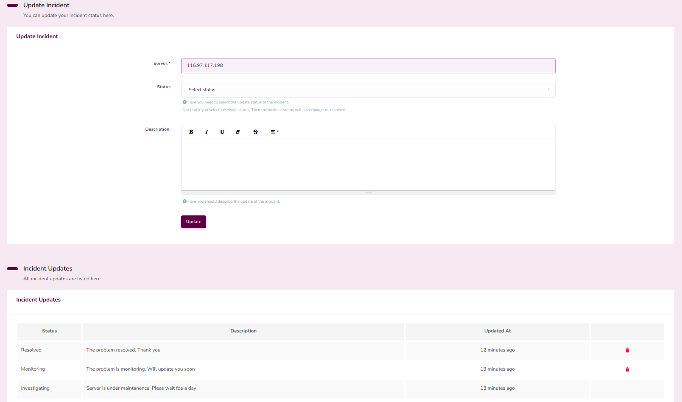This screenshot has width=682, height=402.
Task: Click the info icon below description editor
Action: point(184,201)
